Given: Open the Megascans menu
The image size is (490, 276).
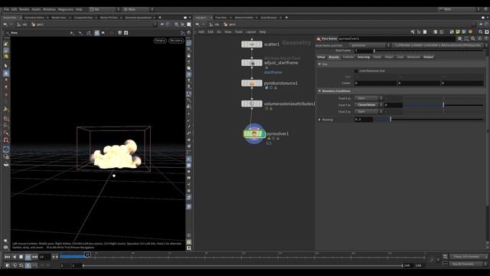Looking at the screenshot, I should (x=66, y=9).
